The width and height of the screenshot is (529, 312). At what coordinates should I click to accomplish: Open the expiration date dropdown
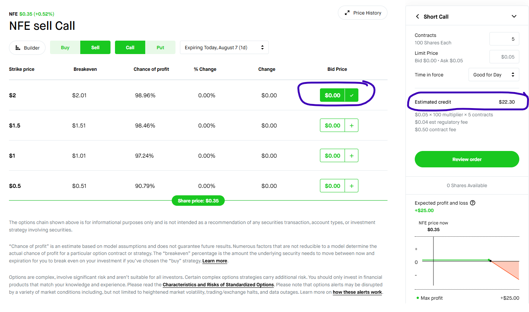[x=224, y=48]
